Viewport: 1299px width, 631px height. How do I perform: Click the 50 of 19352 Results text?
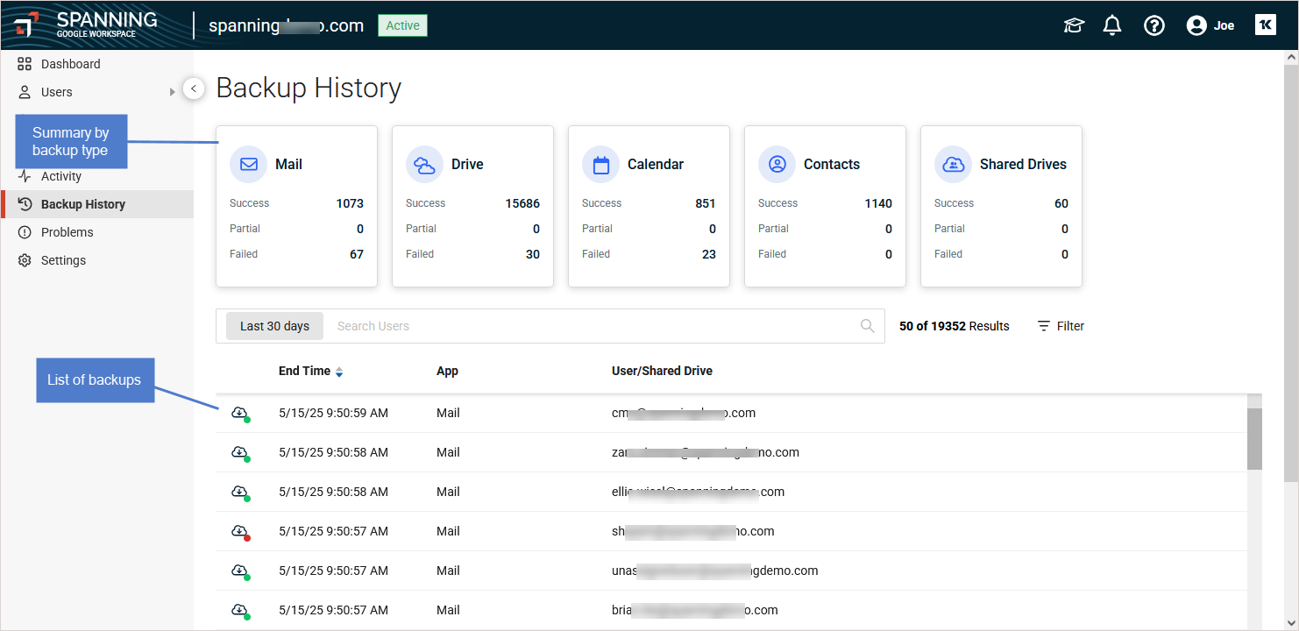point(954,326)
